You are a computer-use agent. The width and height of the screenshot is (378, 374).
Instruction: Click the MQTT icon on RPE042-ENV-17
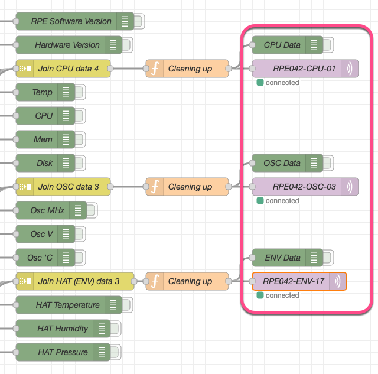click(x=338, y=281)
